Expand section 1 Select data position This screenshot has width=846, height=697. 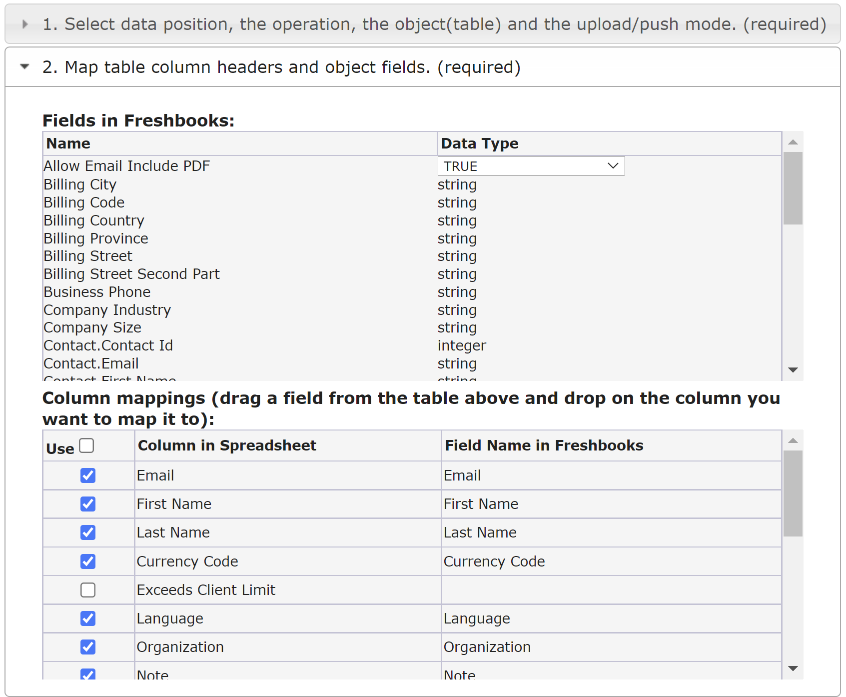click(422, 24)
